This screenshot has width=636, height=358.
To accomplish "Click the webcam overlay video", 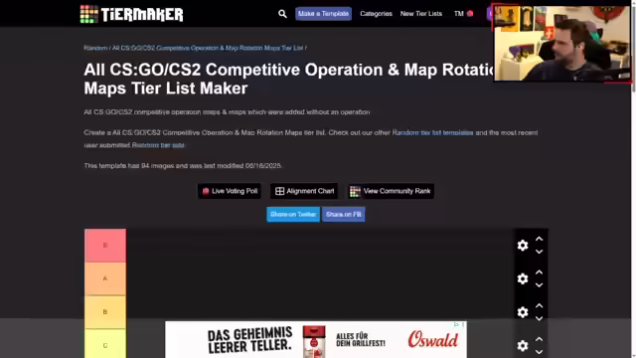I will tap(561, 44).
